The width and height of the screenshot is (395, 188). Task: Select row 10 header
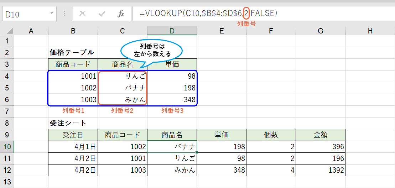(7, 147)
